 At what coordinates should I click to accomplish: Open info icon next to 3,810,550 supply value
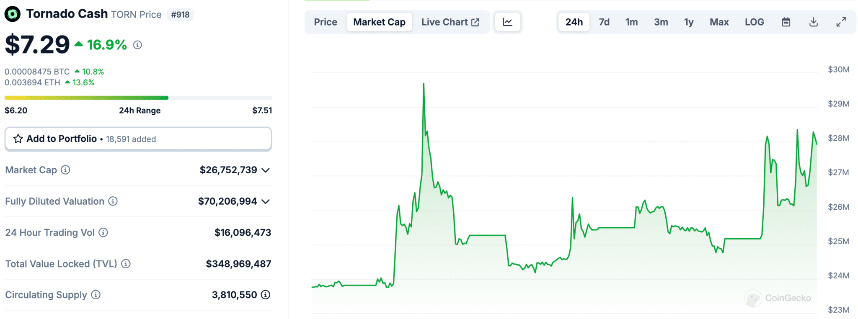(266, 295)
